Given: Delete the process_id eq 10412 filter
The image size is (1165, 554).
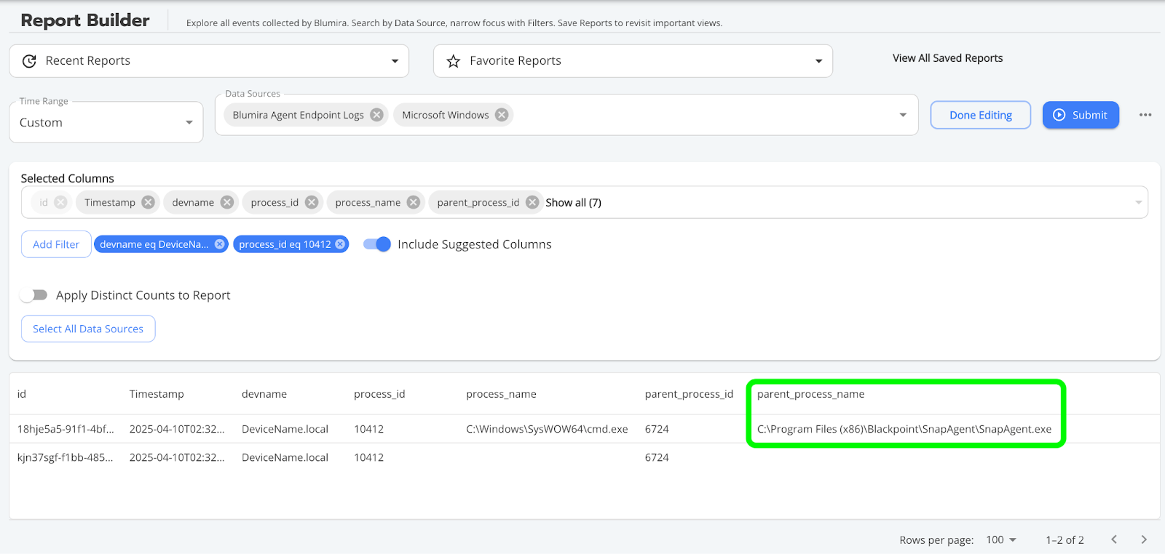Looking at the screenshot, I should 340,244.
